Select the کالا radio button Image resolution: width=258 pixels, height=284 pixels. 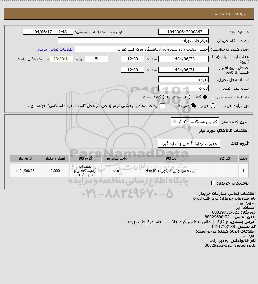pos(205,97)
